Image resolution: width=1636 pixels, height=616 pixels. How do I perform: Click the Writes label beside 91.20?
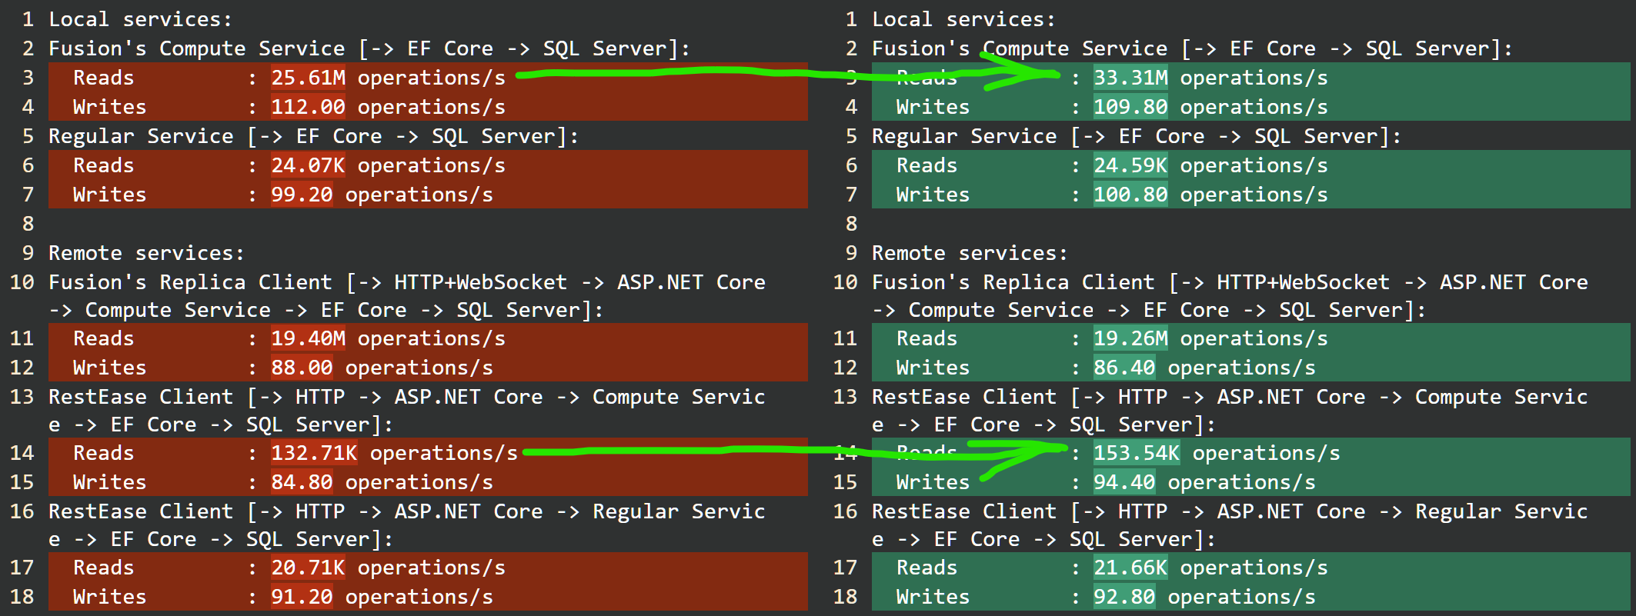pyautogui.click(x=110, y=597)
